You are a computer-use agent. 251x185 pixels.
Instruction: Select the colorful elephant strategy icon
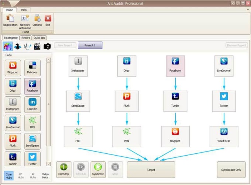coord(8,46)
